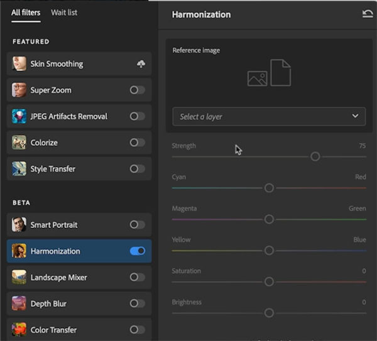Click the Skin Smoothing cloud download icon
This screenshot has height=341, width=377.
[140, 64]
